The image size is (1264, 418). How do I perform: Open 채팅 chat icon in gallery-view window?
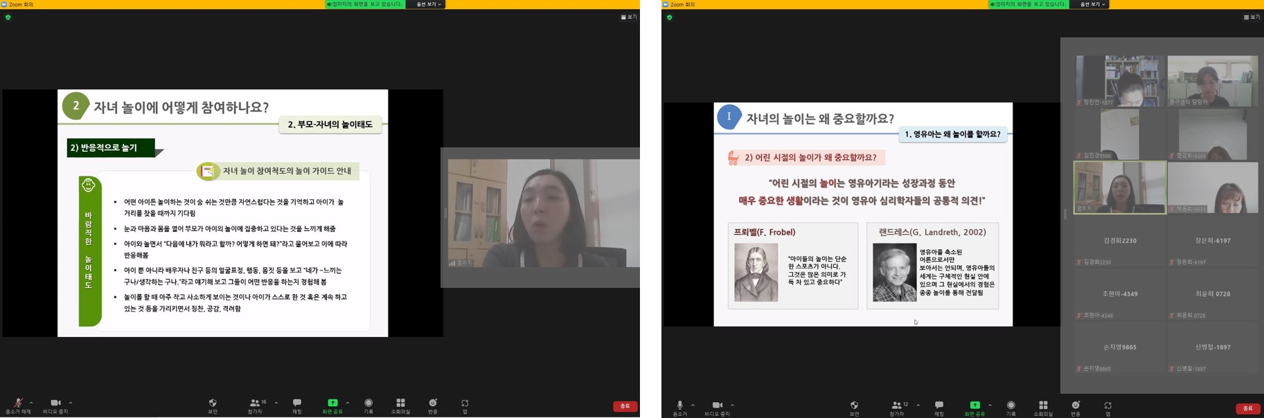click(939, 406)
